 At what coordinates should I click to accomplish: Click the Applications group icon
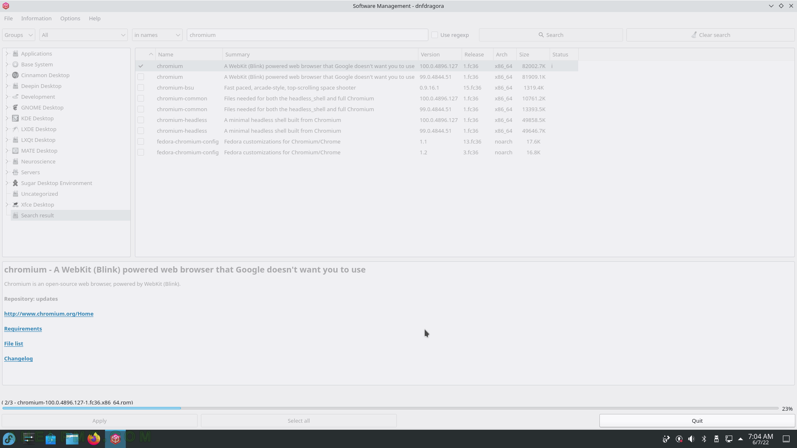[x=15, y=54]
